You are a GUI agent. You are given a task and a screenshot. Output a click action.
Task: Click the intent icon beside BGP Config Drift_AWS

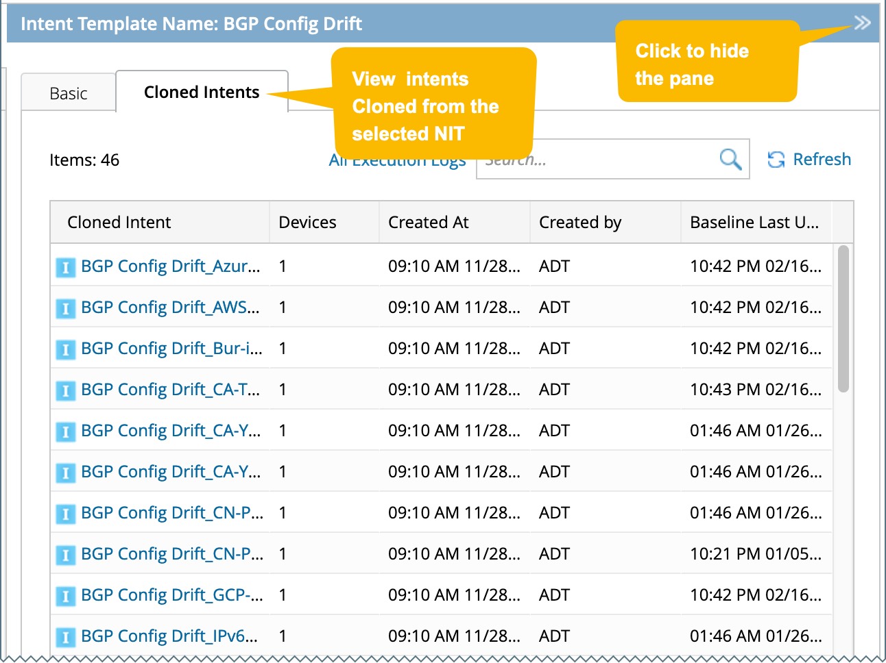coord(65,308)
